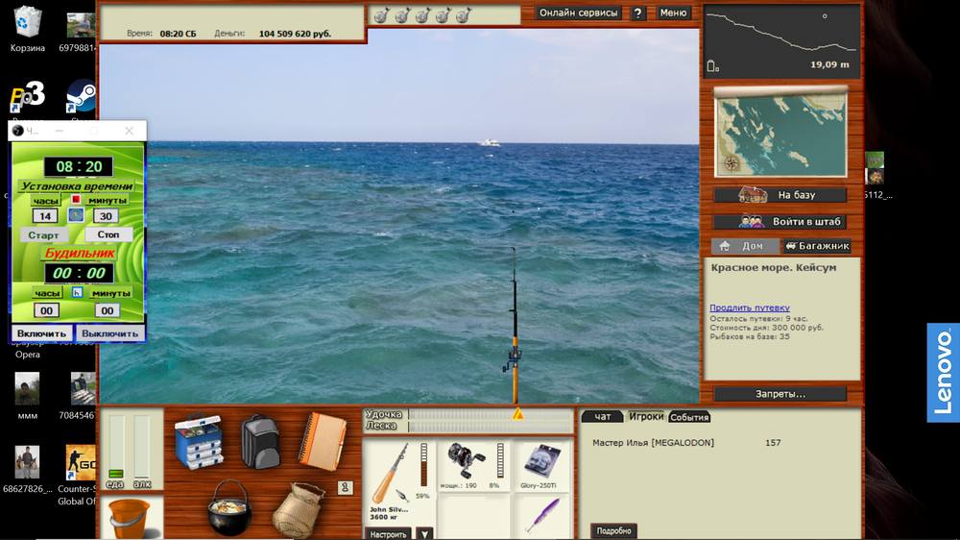The height and width of the screenshot is (540, 960).
Task: Toggle the red square in time setup
Action: click(76, 200)
